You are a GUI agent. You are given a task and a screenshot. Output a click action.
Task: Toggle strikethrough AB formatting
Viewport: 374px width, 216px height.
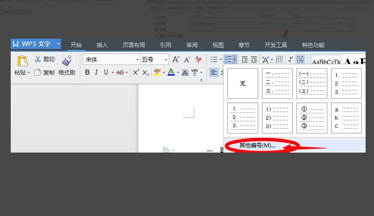pos(120,72)
